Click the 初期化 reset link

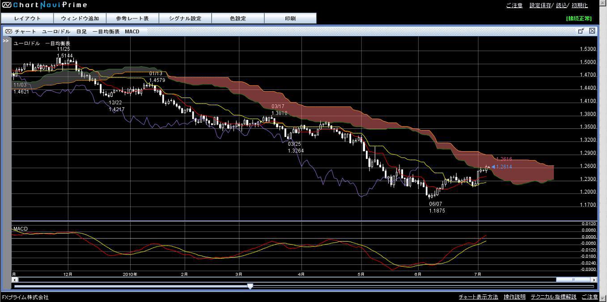click(579, 5)
